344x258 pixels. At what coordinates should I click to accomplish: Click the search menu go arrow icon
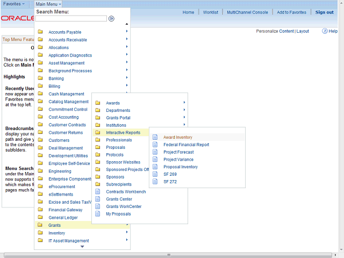(x=111, y=19)
